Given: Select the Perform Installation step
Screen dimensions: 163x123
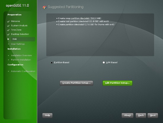Looking at the screenshot, I should click(21, 60).
